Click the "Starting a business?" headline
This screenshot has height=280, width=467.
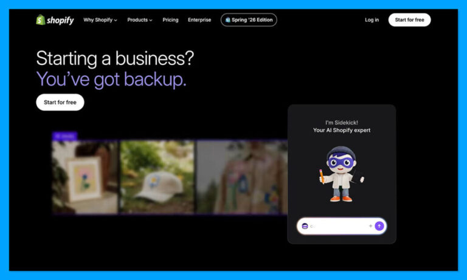[x=115, y=58]
